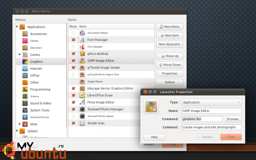This screenshot has width=256, height=160.
Task: Click the Font Manager item icon
Action: [82, 40]
